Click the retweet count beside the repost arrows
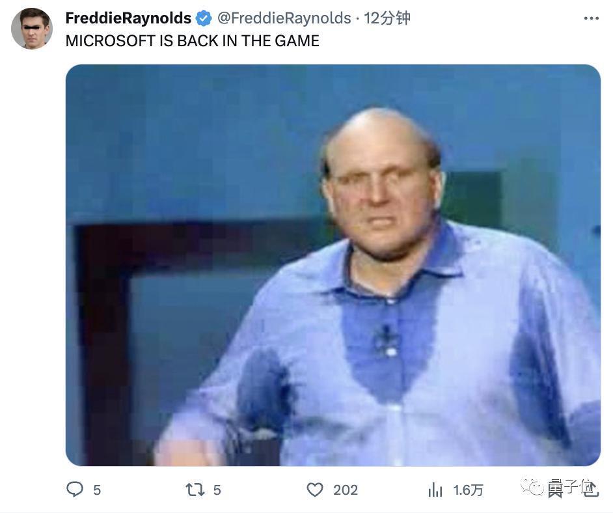This screenshot has height=513, width=613. tap(217, 490)
